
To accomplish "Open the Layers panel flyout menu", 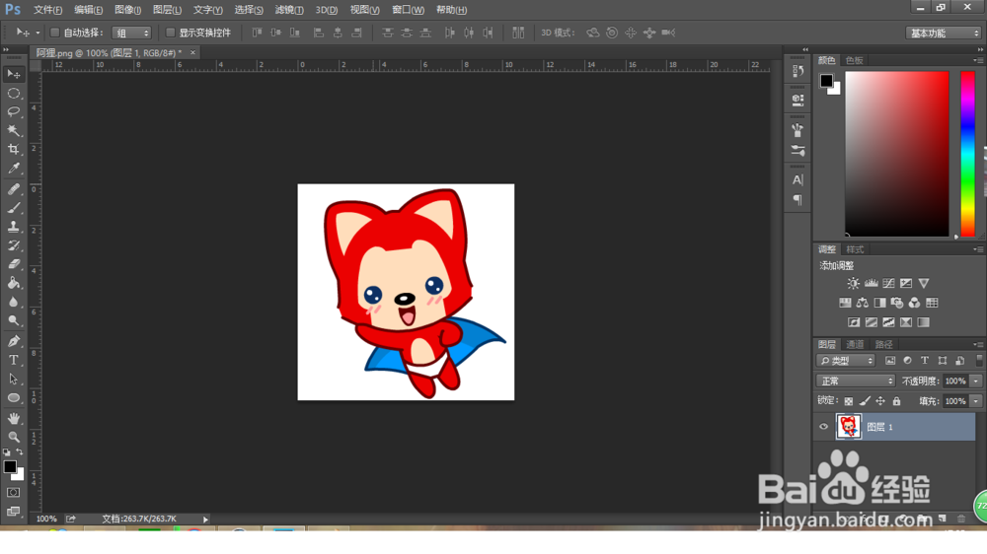I will [x=978, y=345].
